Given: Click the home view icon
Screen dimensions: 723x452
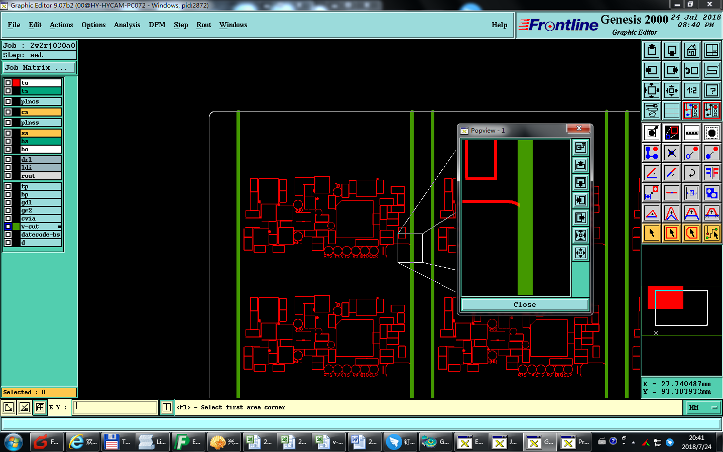Looking at the screenshot, I should [x=692, y=50].
